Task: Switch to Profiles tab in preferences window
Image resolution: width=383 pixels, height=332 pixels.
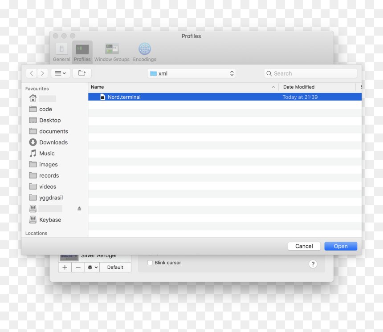Action: coord(82,52)
